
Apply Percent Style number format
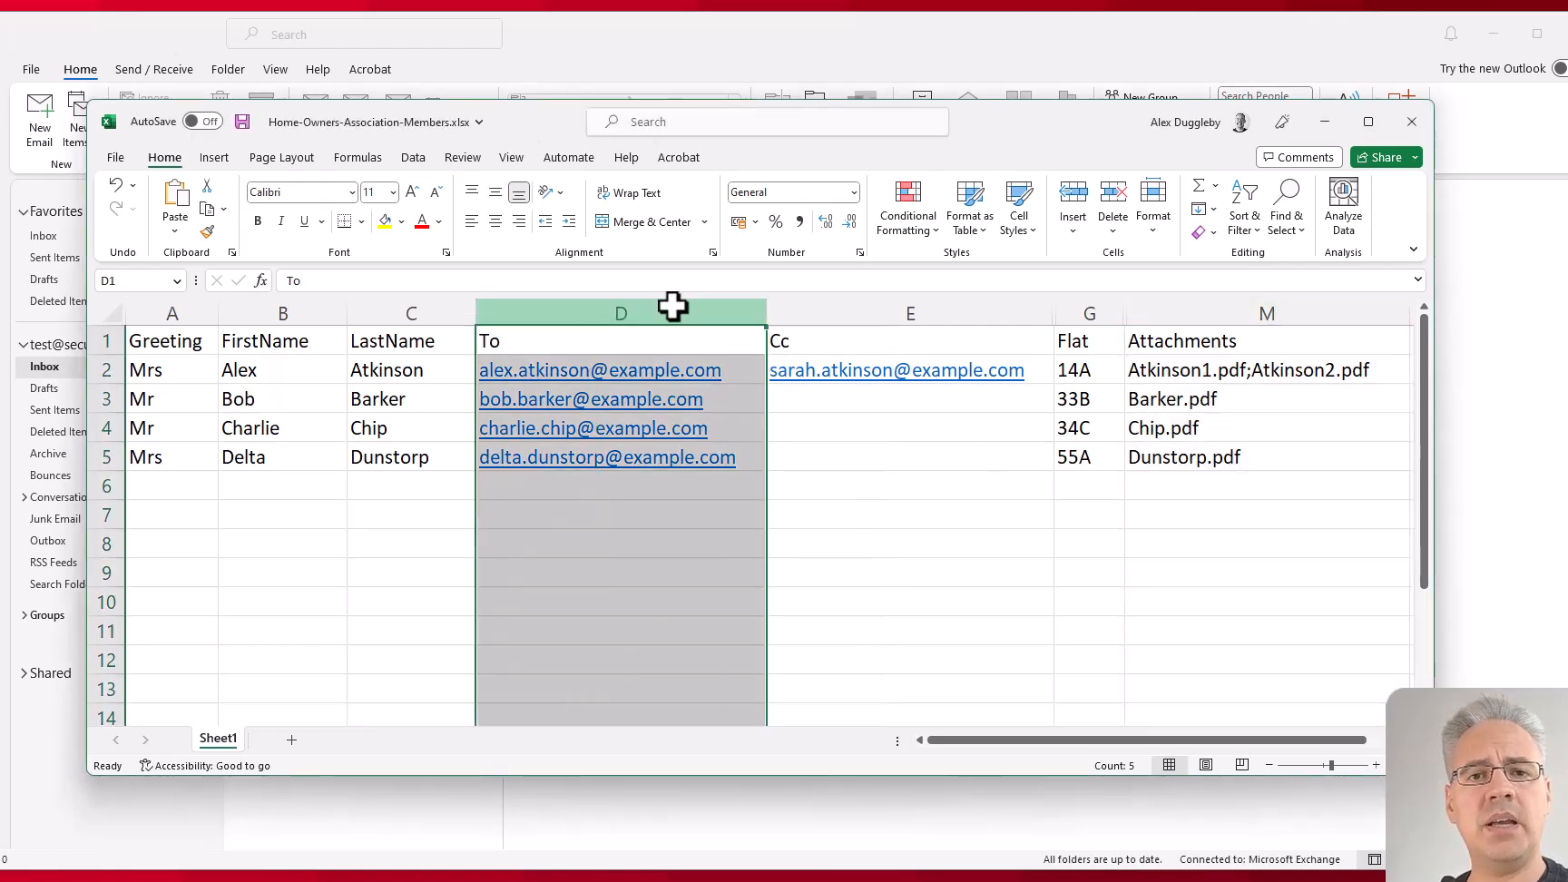click(x=775, y=220)
